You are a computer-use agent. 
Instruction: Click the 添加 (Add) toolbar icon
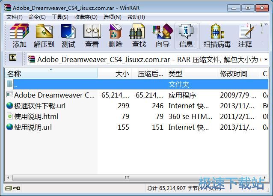[19, 31]
